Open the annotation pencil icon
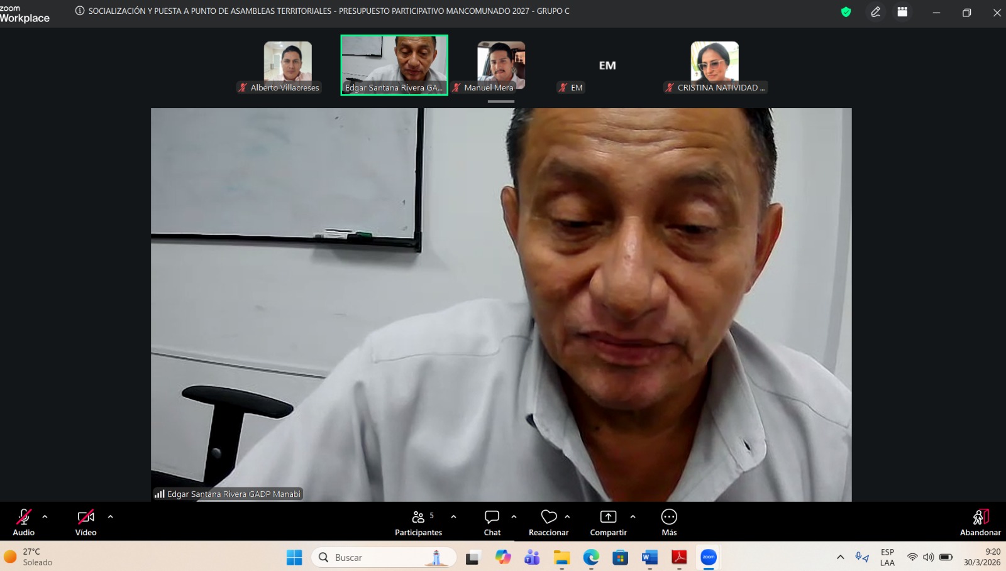Image resolution: width=1006 pixels, height=571 pixels. (875, 12)
